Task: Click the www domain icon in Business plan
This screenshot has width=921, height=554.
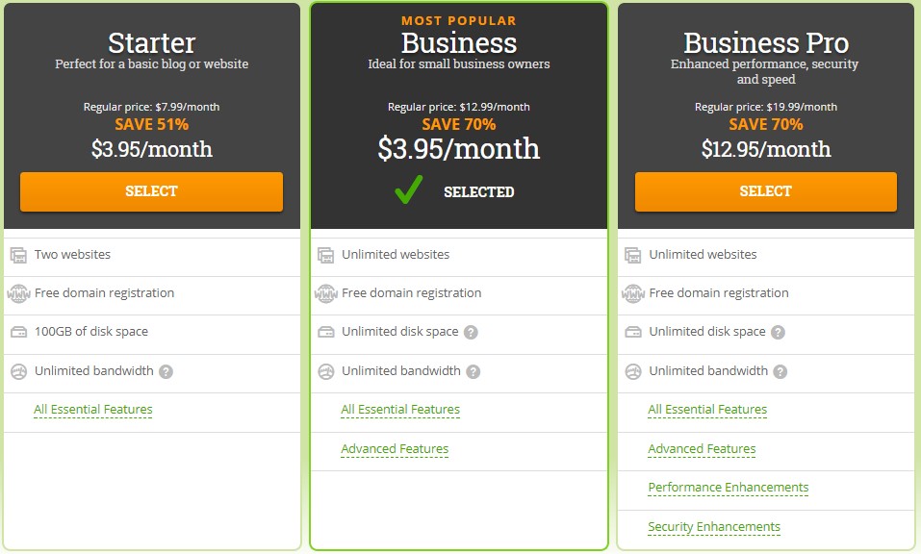Action: click(x=326, y=292)
